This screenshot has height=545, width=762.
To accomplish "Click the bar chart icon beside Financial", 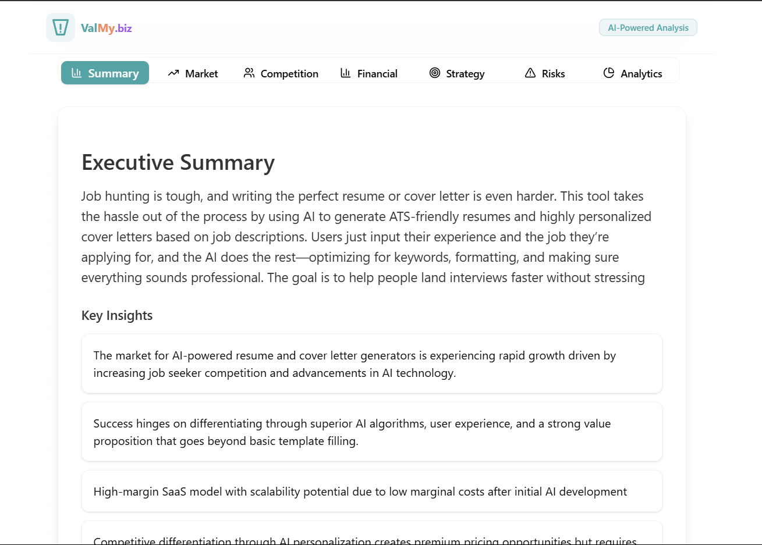I will (x=346, y=73).
